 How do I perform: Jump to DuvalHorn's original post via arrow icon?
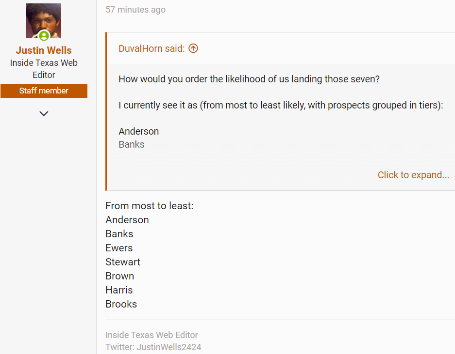click(x=193, y=48)
